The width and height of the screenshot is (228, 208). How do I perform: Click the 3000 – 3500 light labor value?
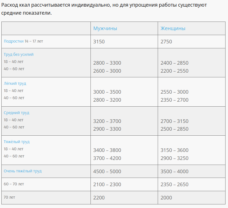point(107,92)
